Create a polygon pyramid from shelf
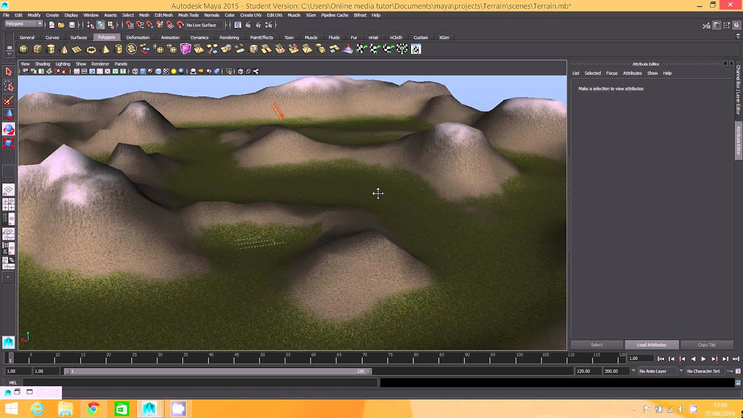 click(x=106, y=49)
